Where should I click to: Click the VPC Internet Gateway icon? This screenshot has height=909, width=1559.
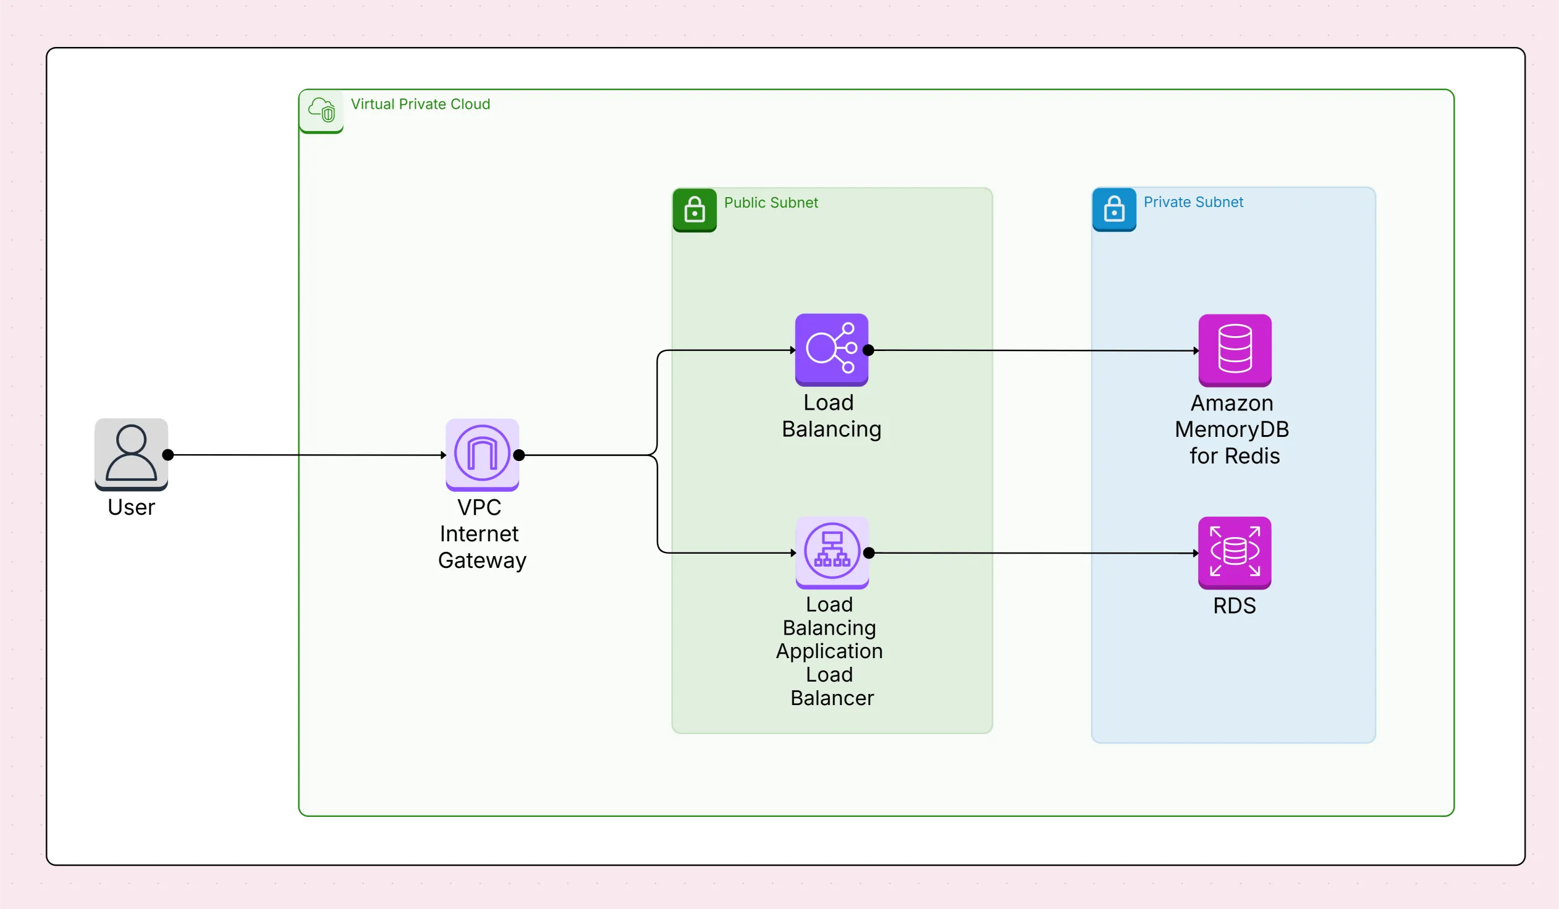click(482, 454)
